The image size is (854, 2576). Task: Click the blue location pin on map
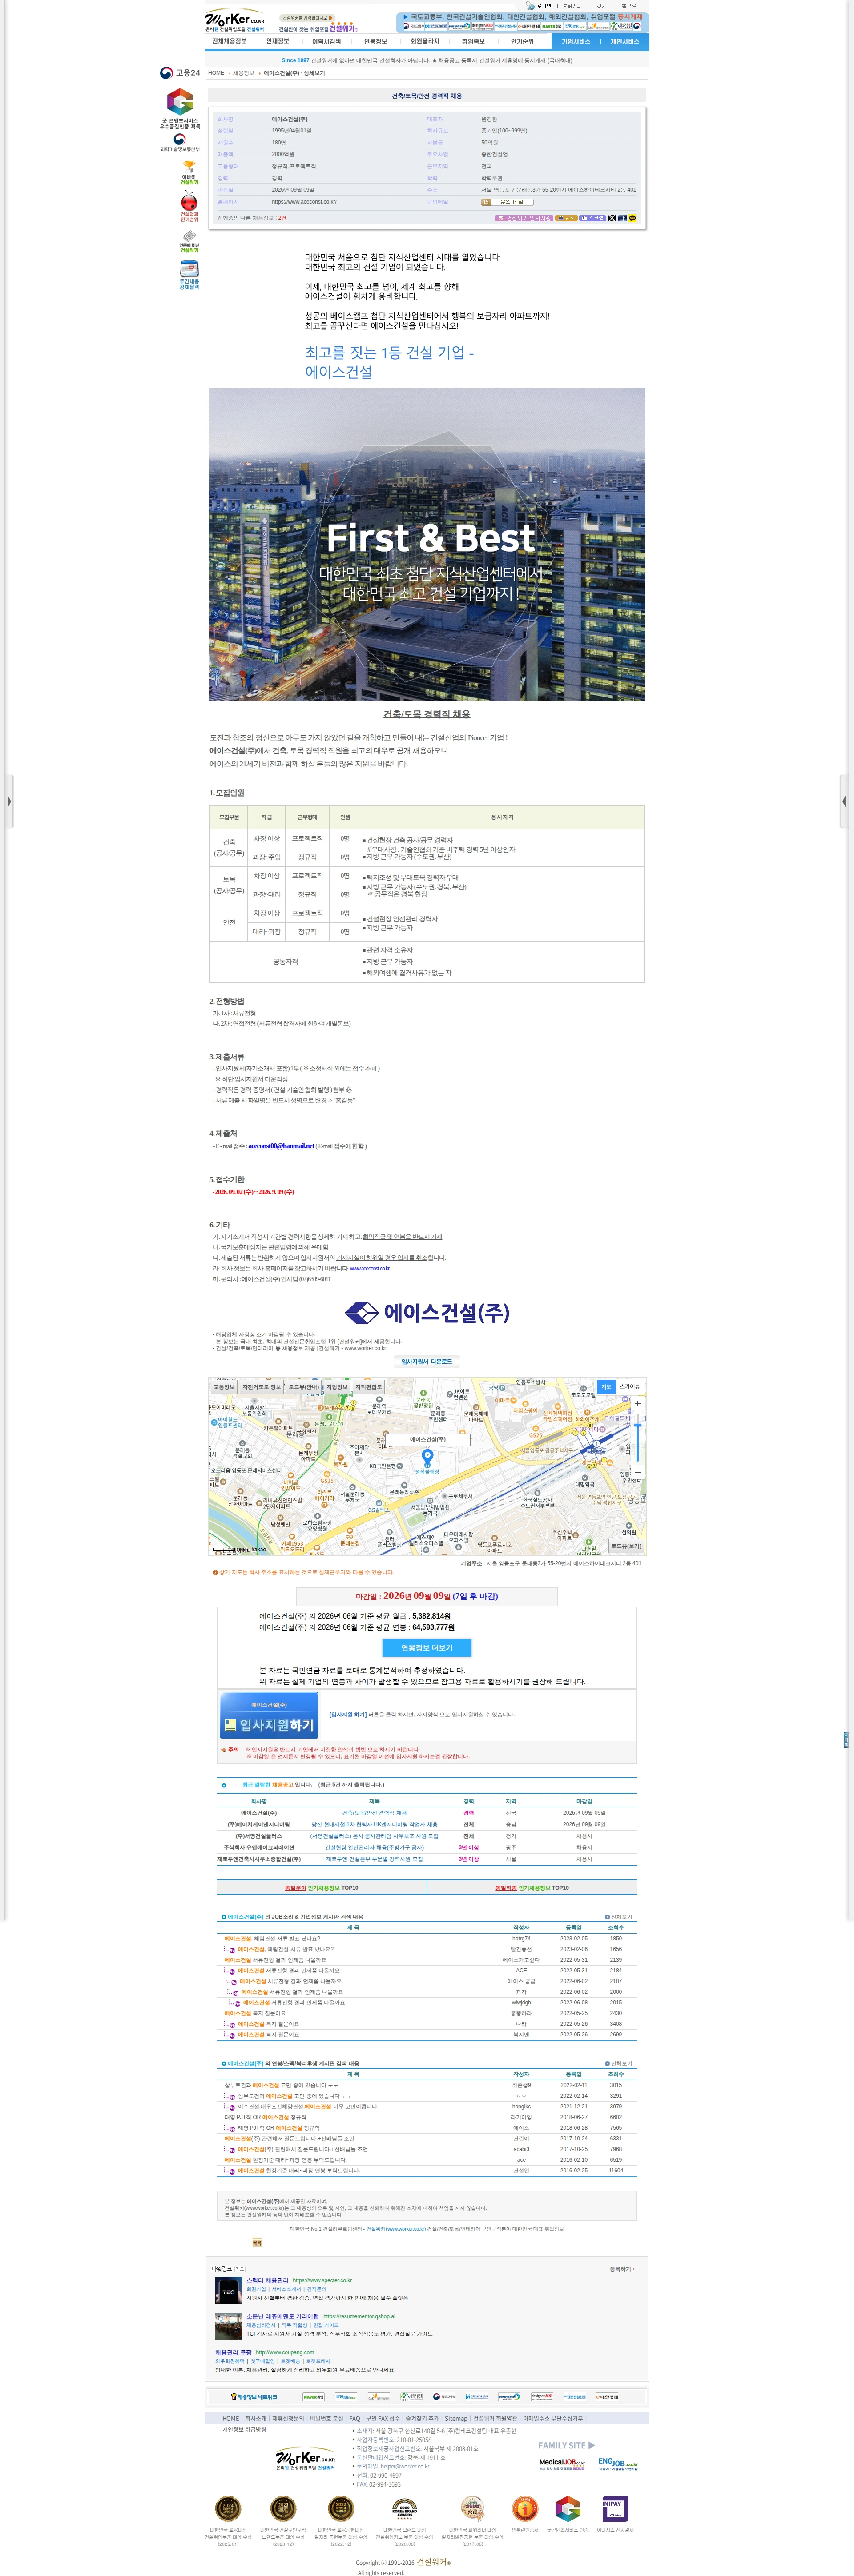427,1457
